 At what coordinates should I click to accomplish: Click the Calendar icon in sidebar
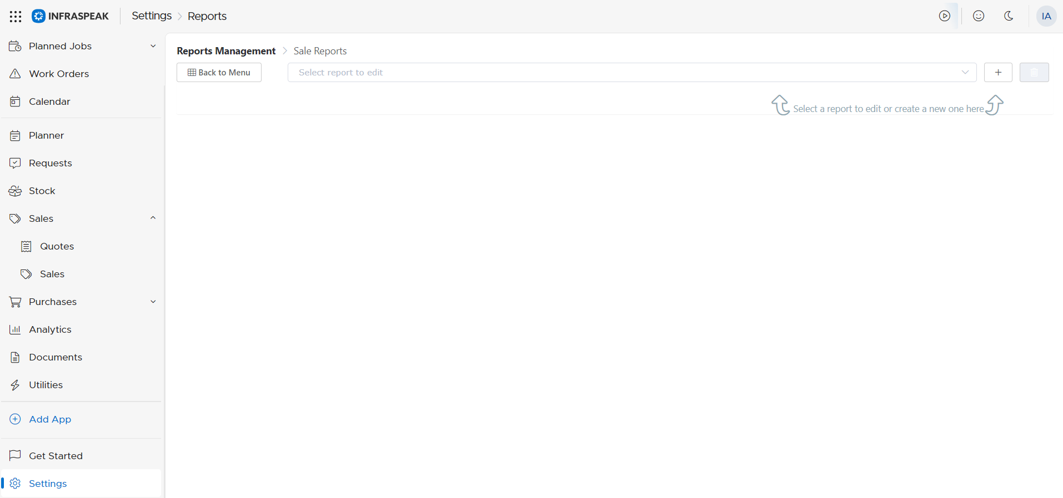click(15, 101)
